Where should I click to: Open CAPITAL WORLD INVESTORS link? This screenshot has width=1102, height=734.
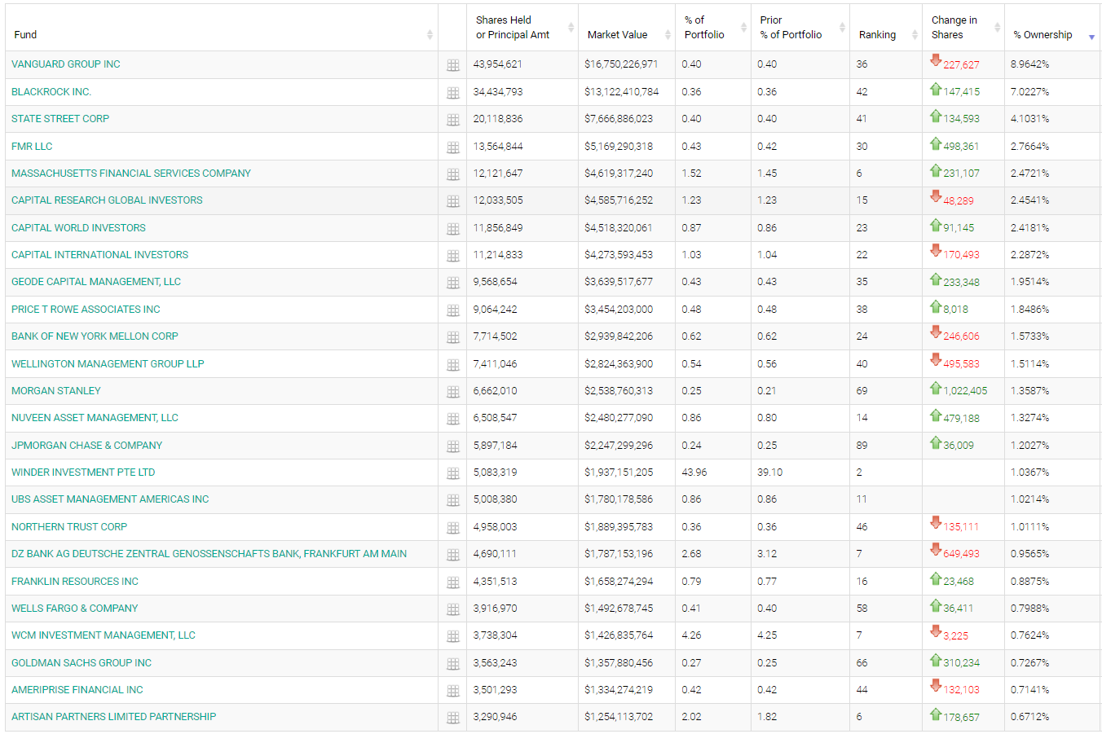78,228
